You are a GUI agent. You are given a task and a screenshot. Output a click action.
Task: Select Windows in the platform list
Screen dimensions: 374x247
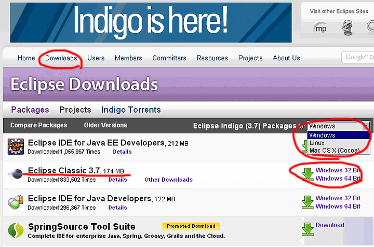pos(339,135)
